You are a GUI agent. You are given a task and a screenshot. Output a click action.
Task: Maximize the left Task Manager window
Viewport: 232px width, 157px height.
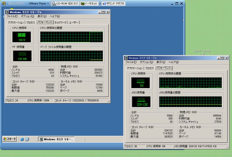[x=104, y=12]
